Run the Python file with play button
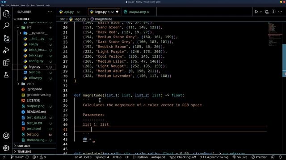The image size is (286, 160). tap(256, 12)
